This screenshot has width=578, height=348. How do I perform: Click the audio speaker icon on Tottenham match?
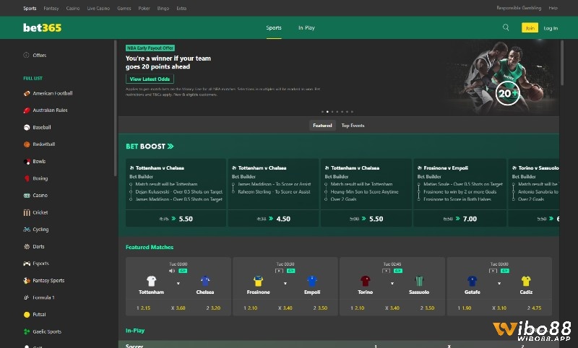(x=172, y=271)
